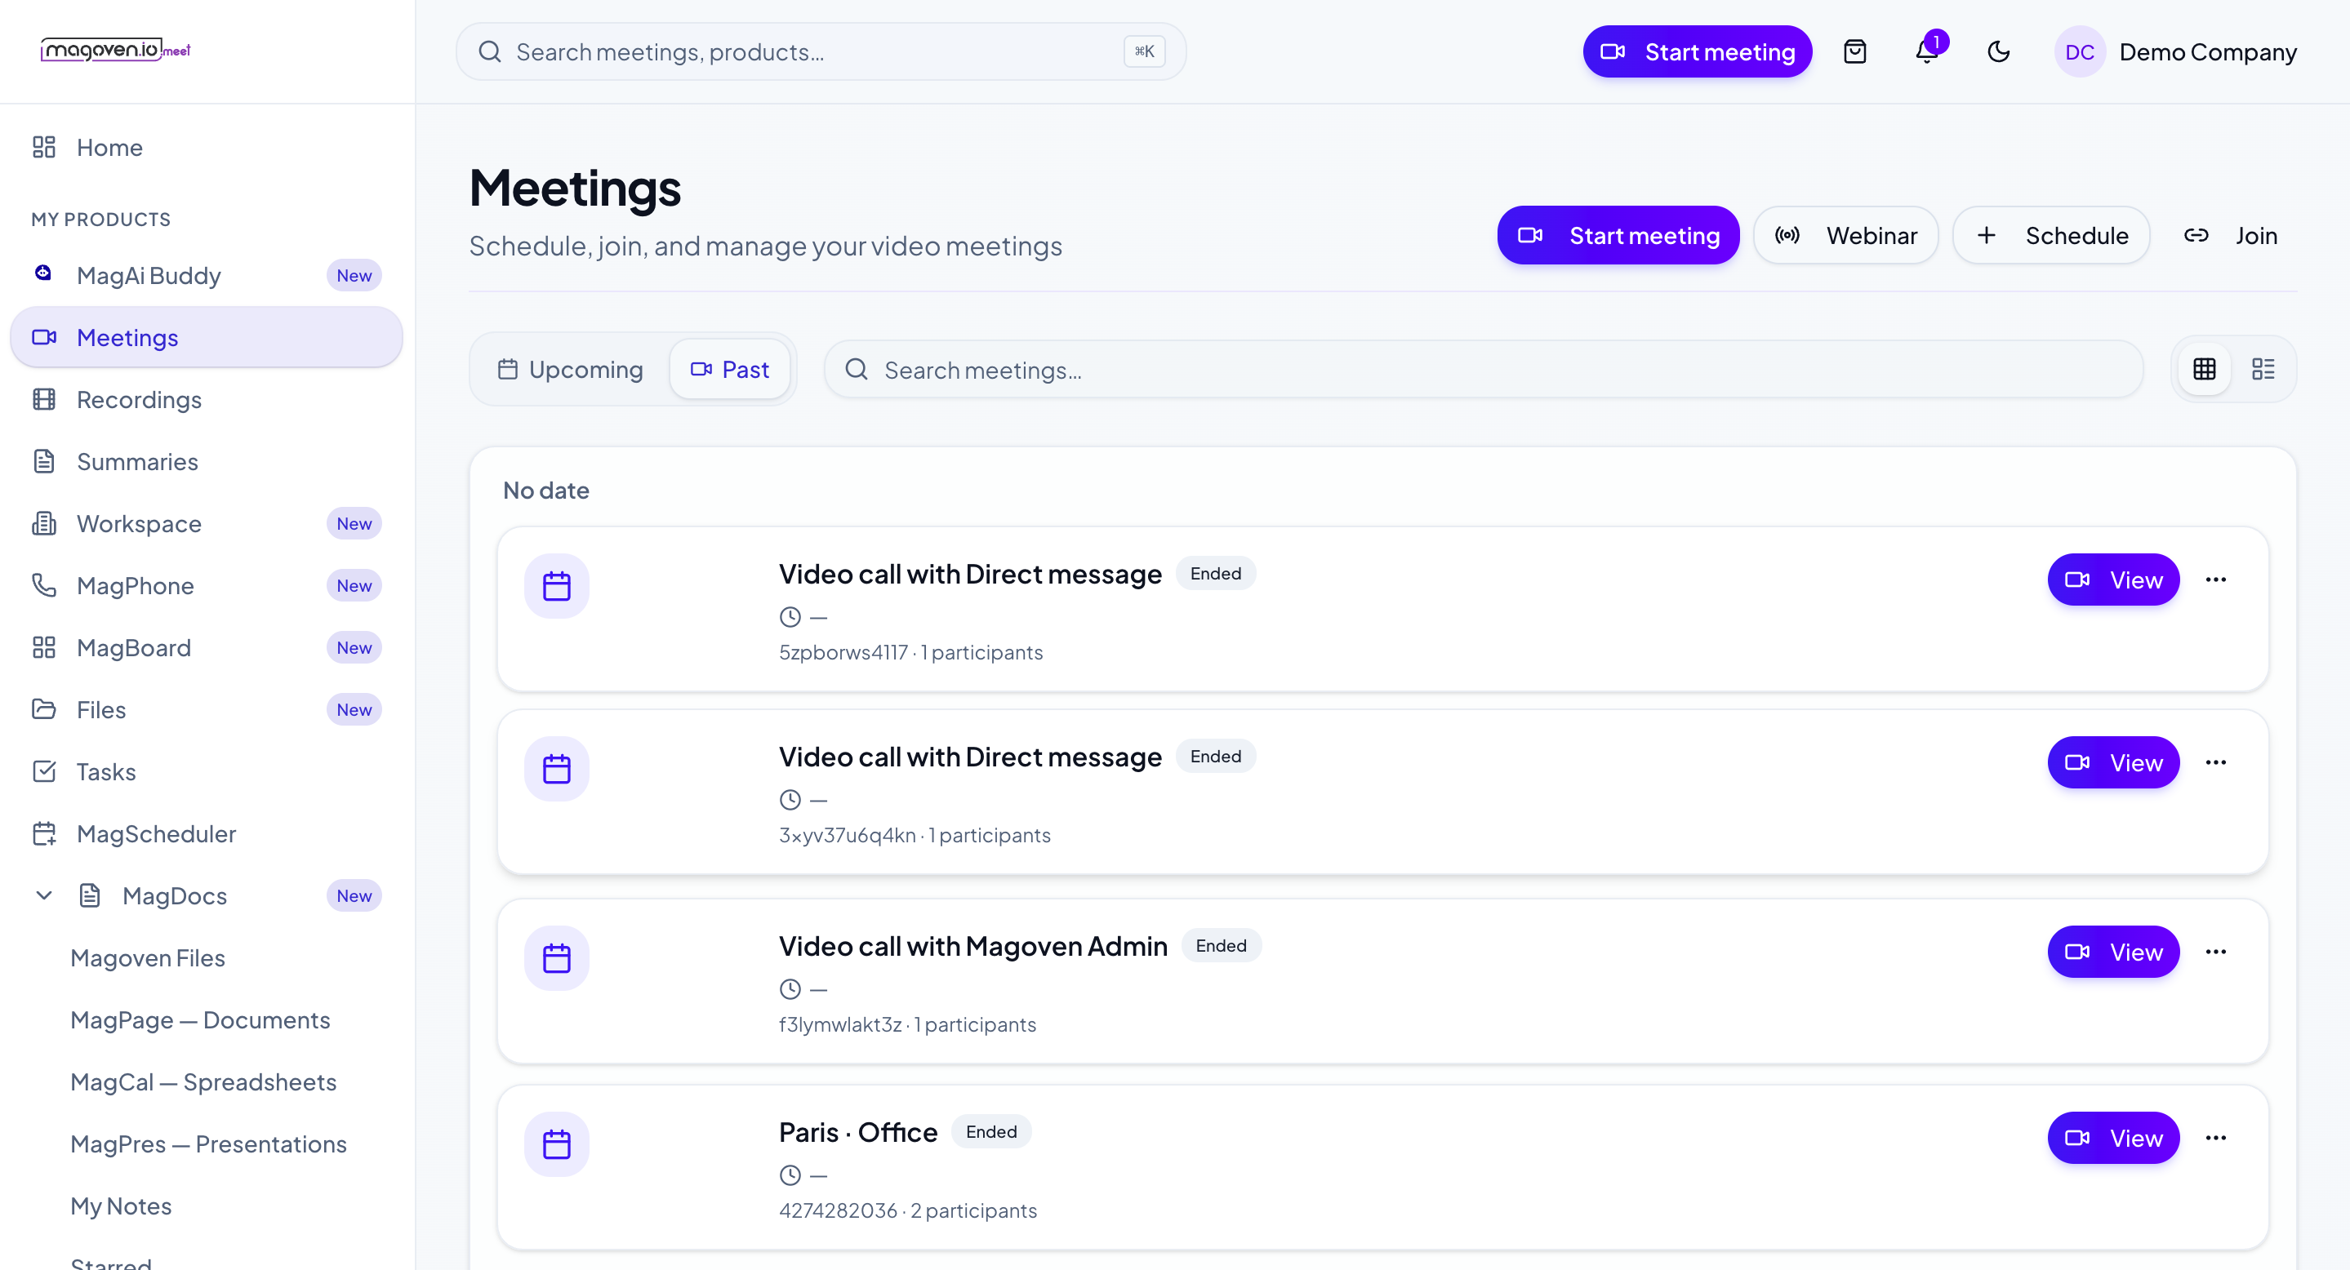The height and width of the screenshot is (1270, 2350).
Task: Start a Webinar
Action: tap(1845, 235)
